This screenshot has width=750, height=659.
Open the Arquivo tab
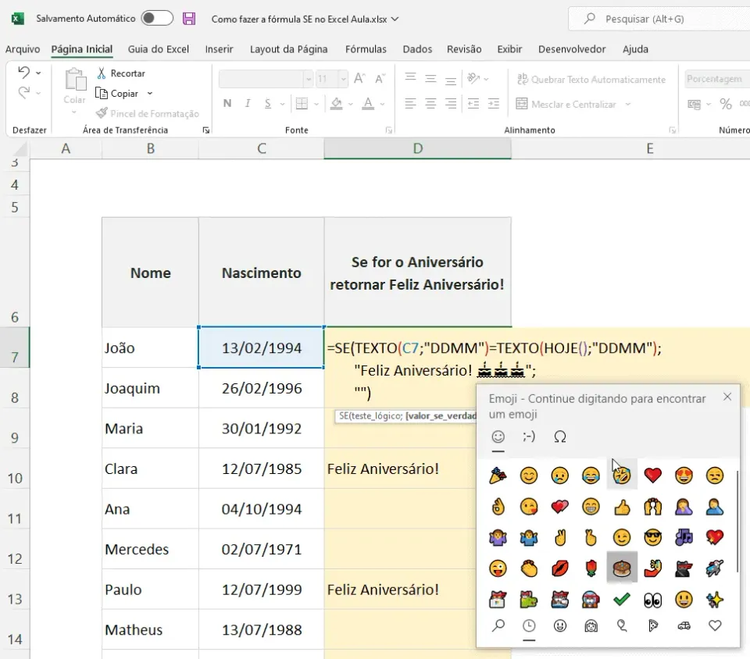pos(23,49)
